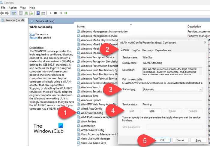Click the gear icon beside Windows Management Instrumentation
The height and width of the screenshot is (147, 210).
tap(79, 31)
